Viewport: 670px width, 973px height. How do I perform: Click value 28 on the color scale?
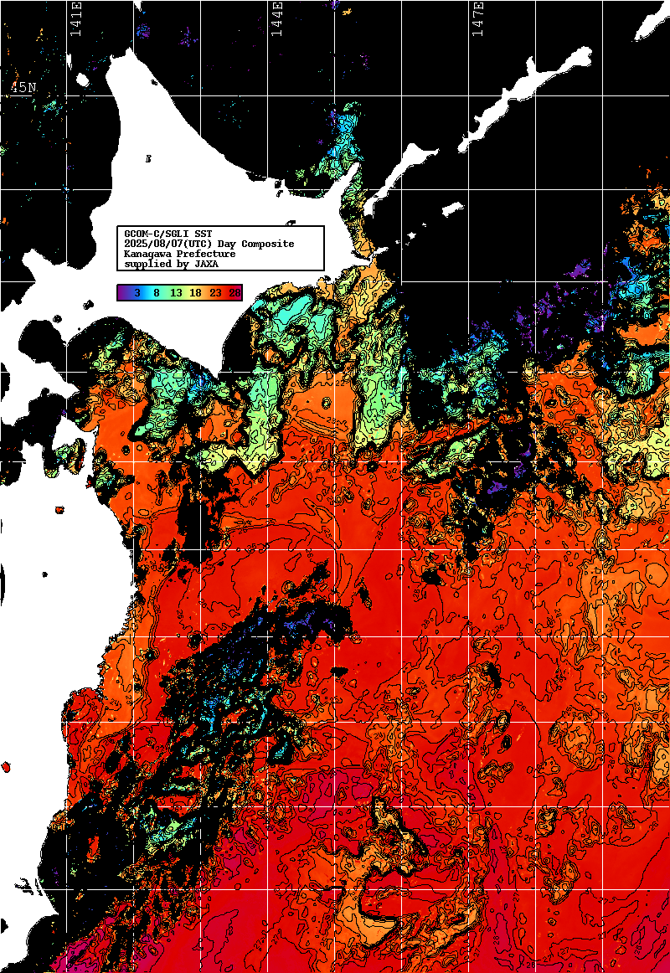coord(234,293)
